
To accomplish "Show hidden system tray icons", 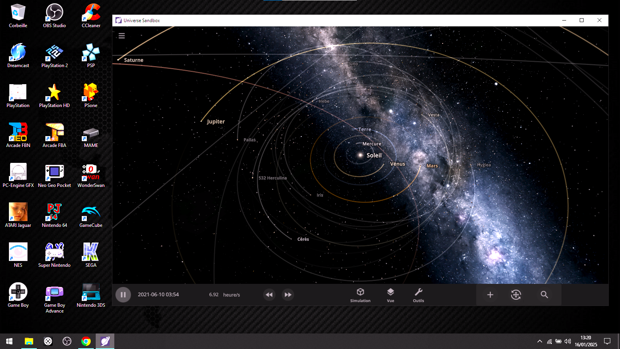I will 539,341.
